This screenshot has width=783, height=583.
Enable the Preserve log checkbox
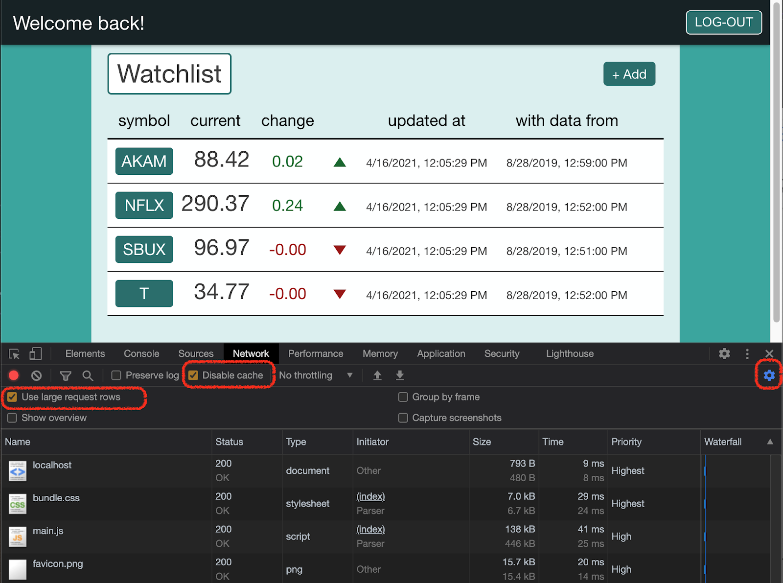116,375
